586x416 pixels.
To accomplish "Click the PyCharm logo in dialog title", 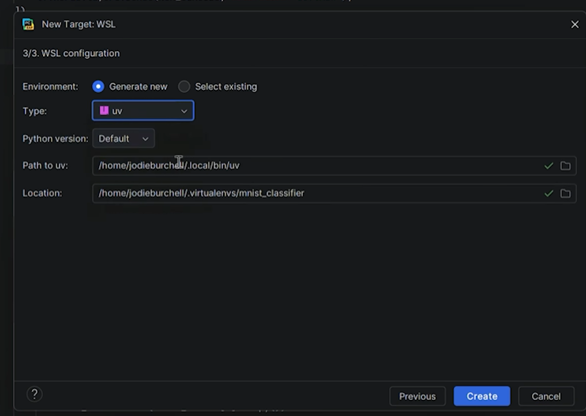I will pos(28,24).
